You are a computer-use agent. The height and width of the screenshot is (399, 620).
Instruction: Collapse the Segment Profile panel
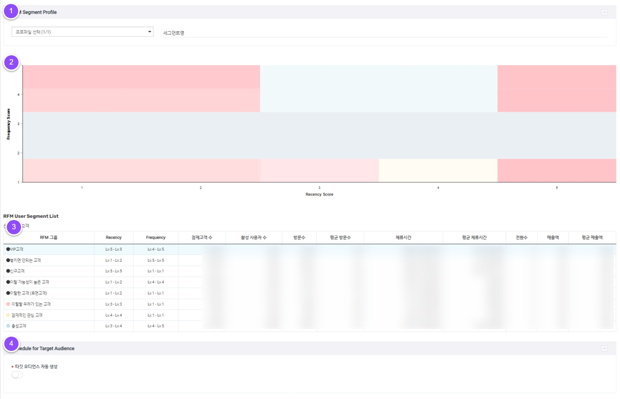pos(604,12)
